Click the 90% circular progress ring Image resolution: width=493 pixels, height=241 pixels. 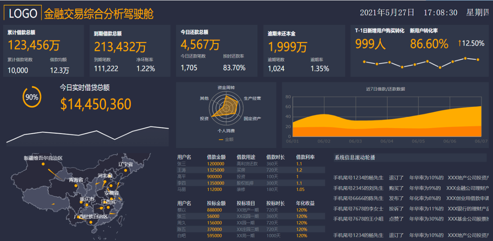coord(32,97)
